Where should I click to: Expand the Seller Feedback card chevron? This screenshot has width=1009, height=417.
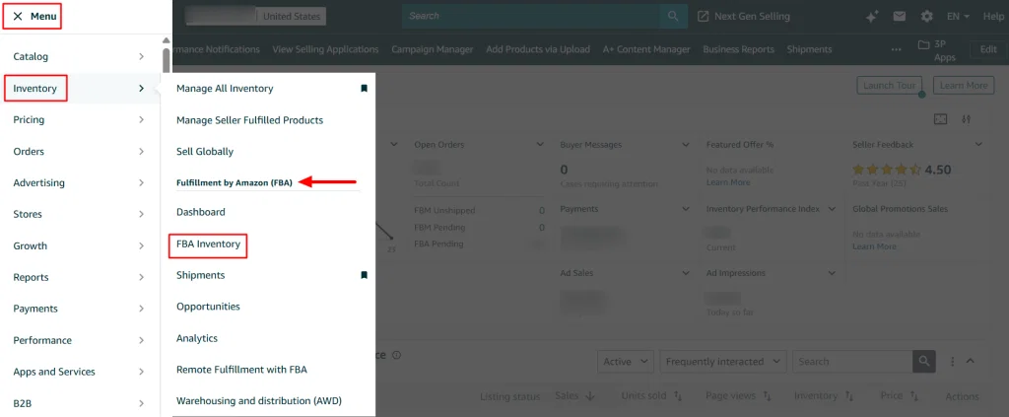978,145
